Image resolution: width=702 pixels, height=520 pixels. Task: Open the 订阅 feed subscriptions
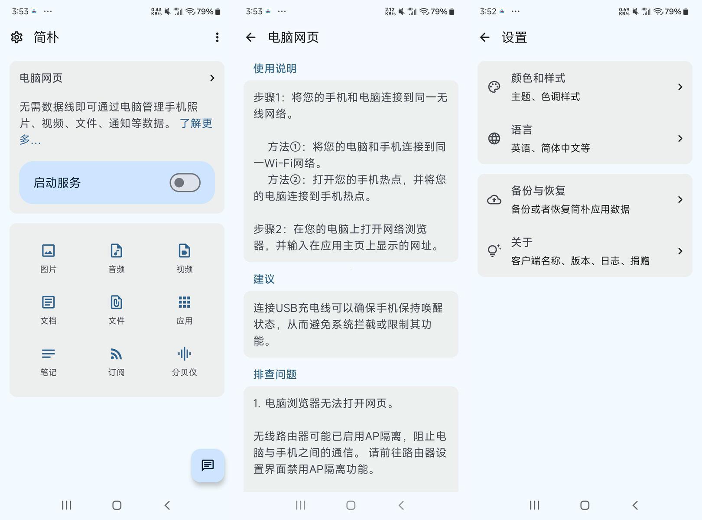(116, 361)
